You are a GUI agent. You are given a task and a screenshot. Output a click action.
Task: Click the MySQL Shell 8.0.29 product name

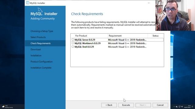point(84,47)
